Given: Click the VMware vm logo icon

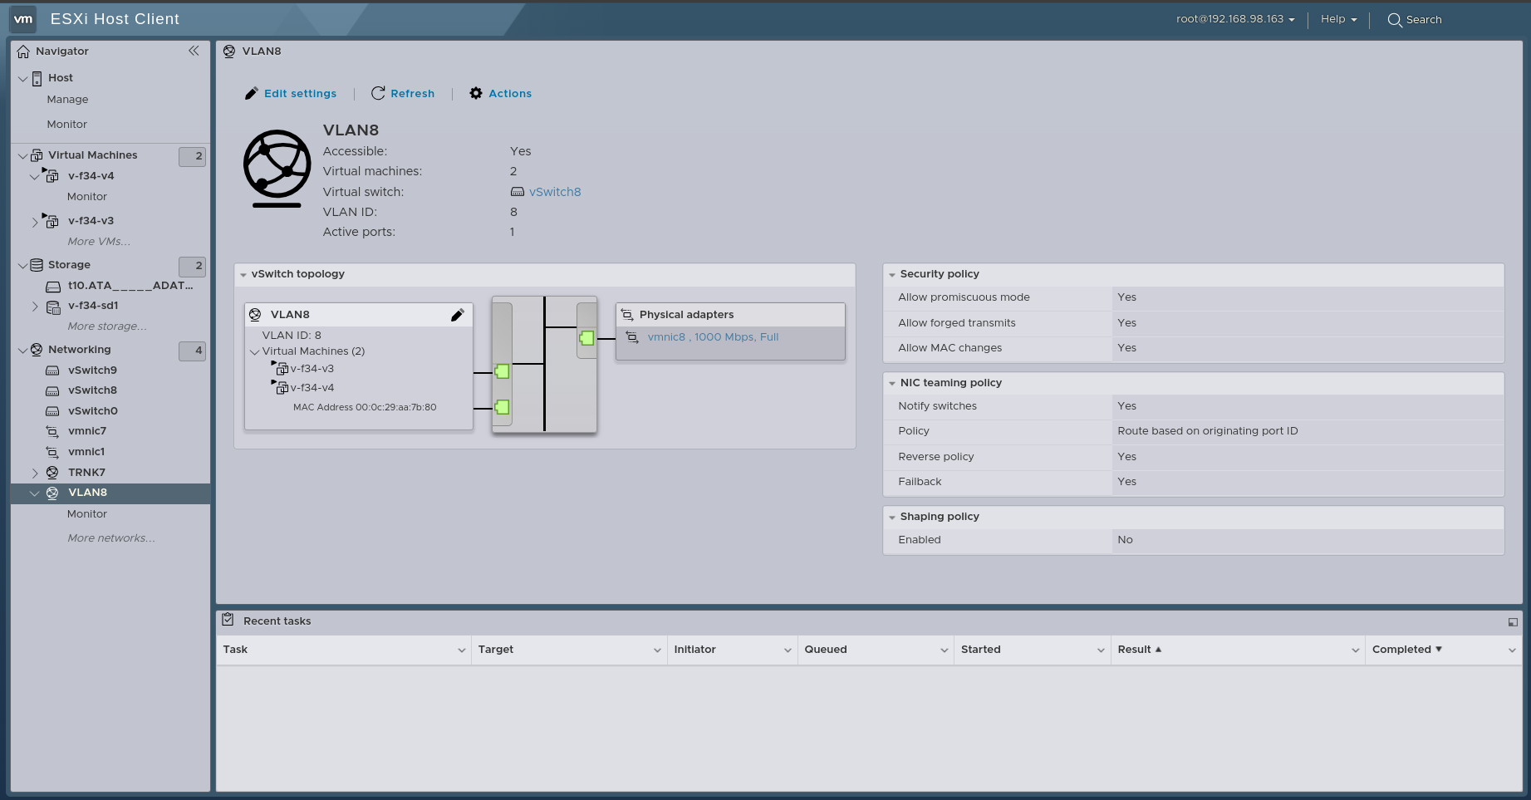Looking at the screenshot, I should point(23,18).
